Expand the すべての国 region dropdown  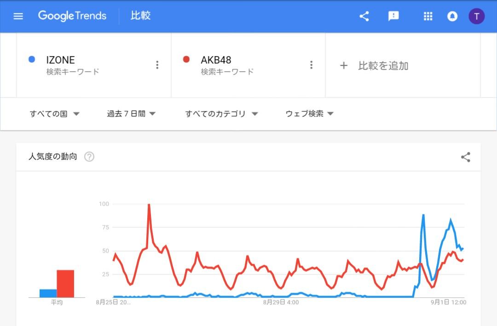click(55, 114)
